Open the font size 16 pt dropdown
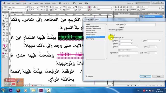 [37, 7]
